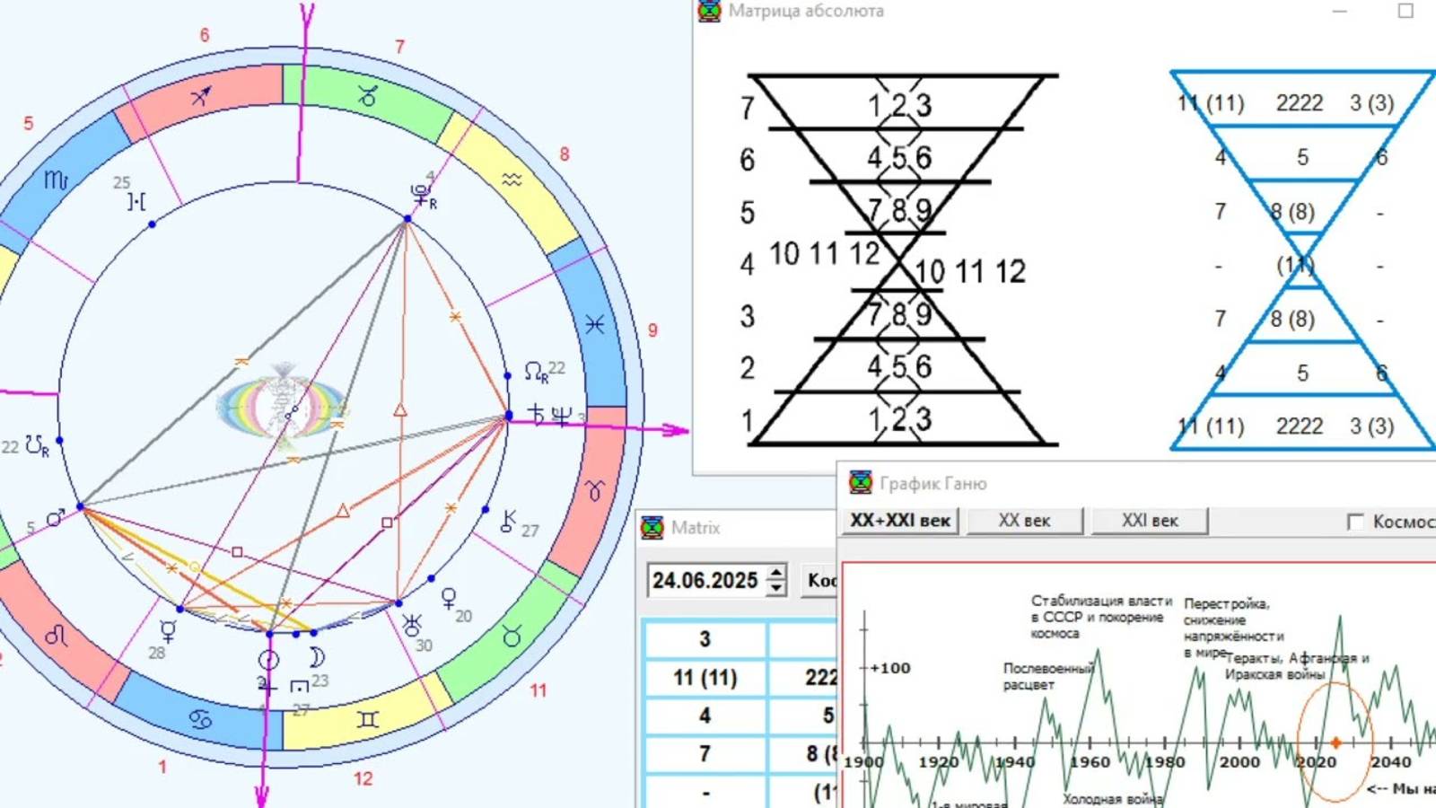This screenshot has width=1436, height=808.
Task: Select the cell 3 in Matrix table
Action: click(x=705, y=639)
